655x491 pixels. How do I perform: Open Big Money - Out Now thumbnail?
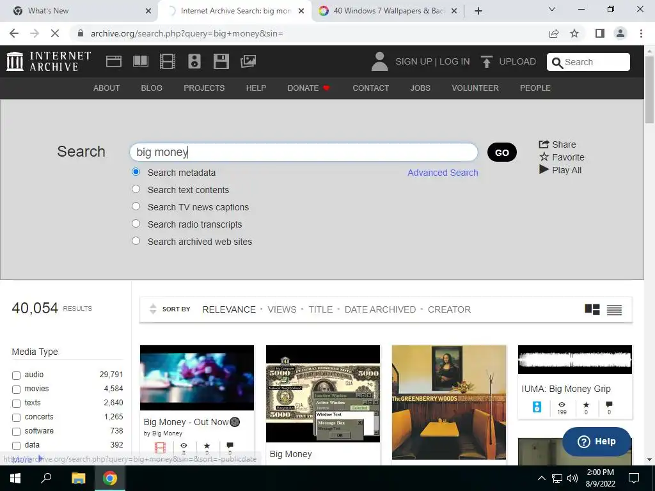(x=197, y=377)
